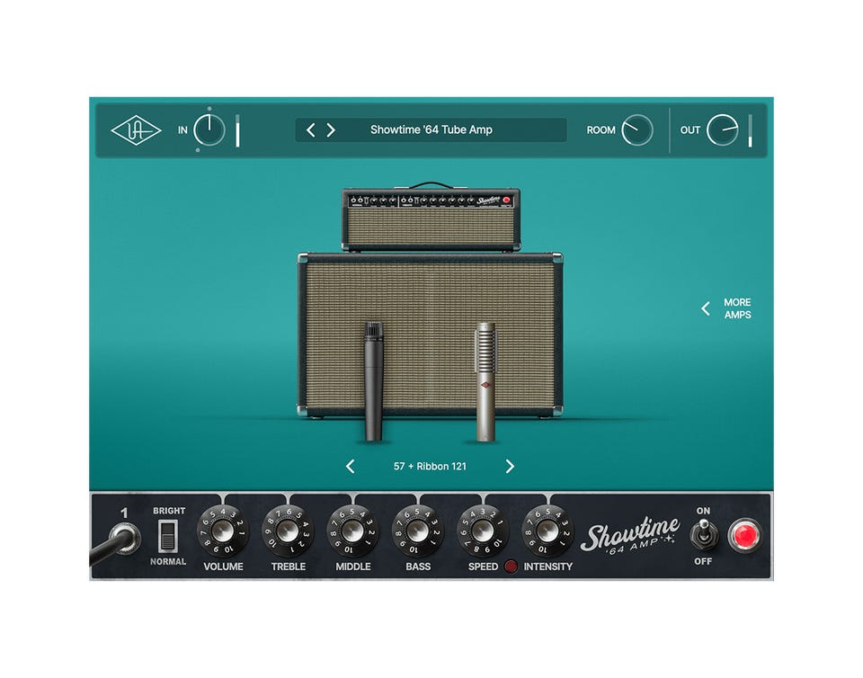The height and width of the screenshot is (678, 863).
Task: Click the BASS label text
Action: [x=418, y=566]
